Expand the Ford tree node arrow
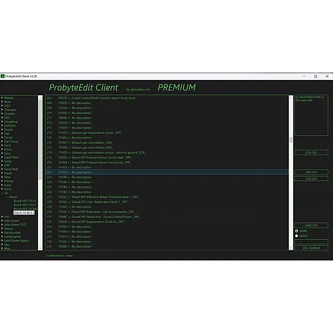 pyautogui.click(x=2, y=145)
